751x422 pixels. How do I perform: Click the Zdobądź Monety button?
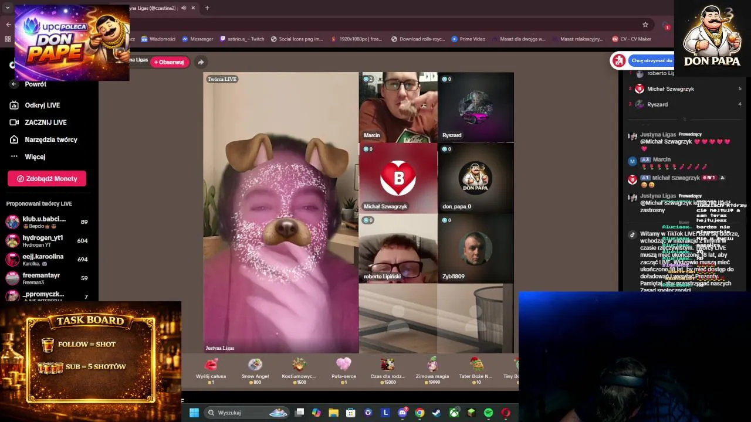point(47,179)
